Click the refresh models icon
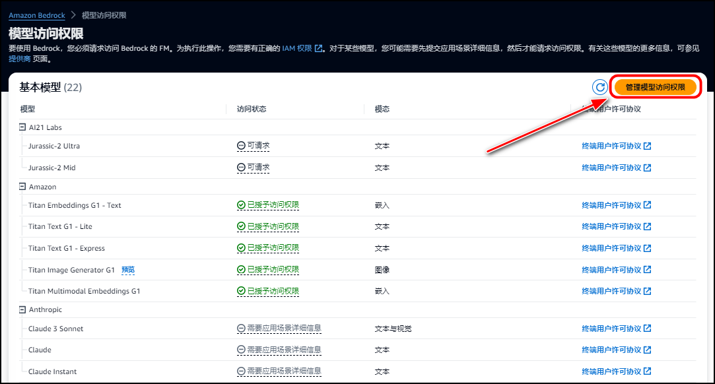The width and height of the screenshot is (715, 384). [599, 87]
